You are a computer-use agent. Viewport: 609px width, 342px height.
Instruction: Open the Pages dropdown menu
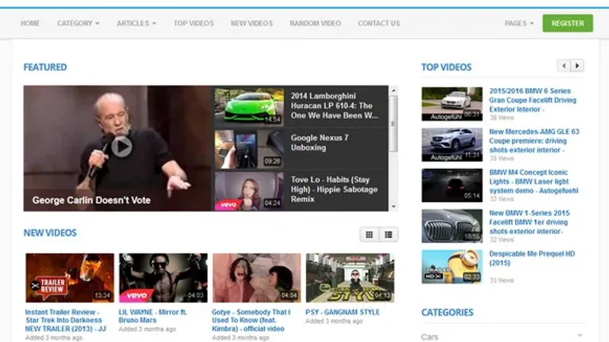[519, 24]
